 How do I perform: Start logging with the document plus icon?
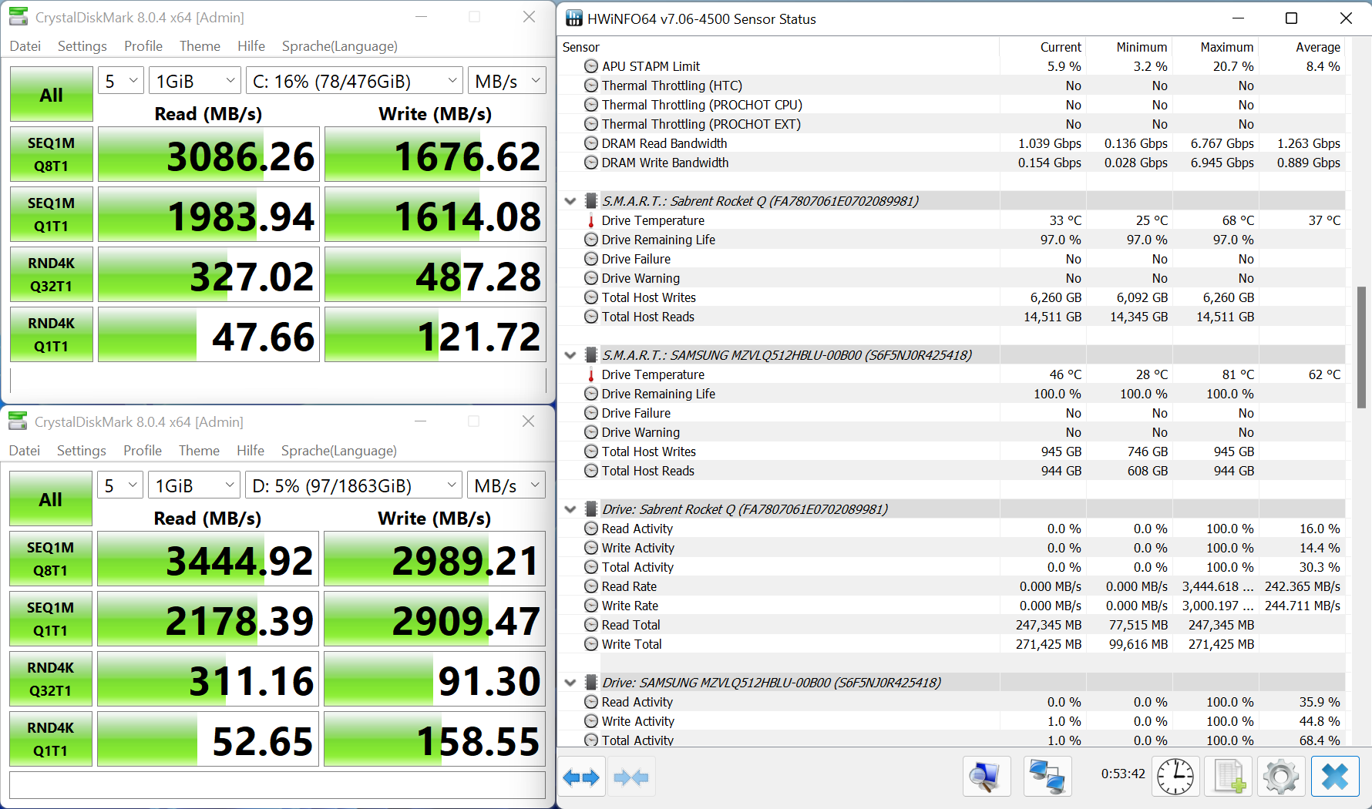point(1229,776)
